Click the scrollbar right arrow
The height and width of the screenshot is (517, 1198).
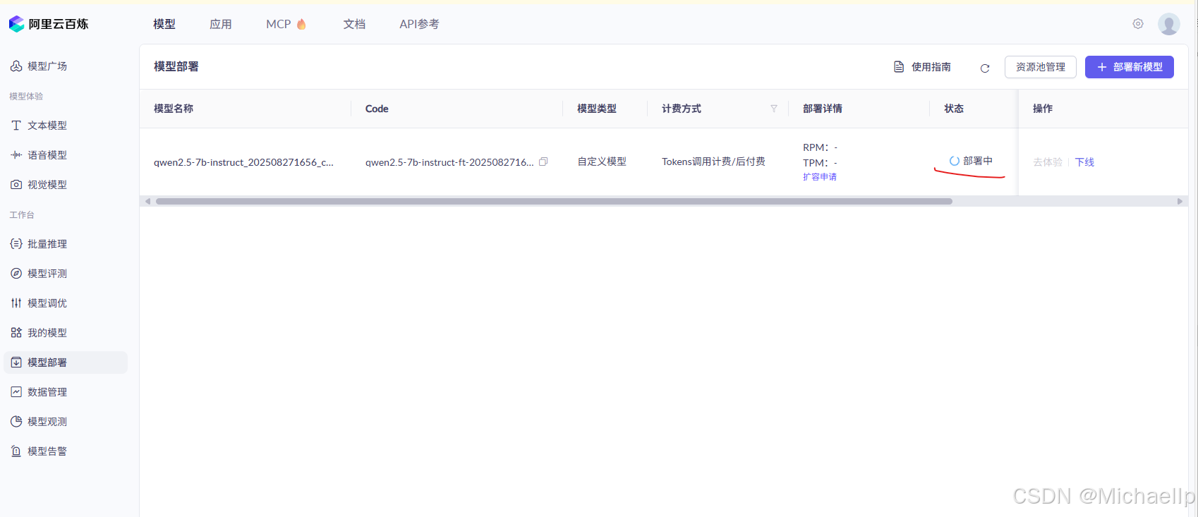coord(1180,201)
